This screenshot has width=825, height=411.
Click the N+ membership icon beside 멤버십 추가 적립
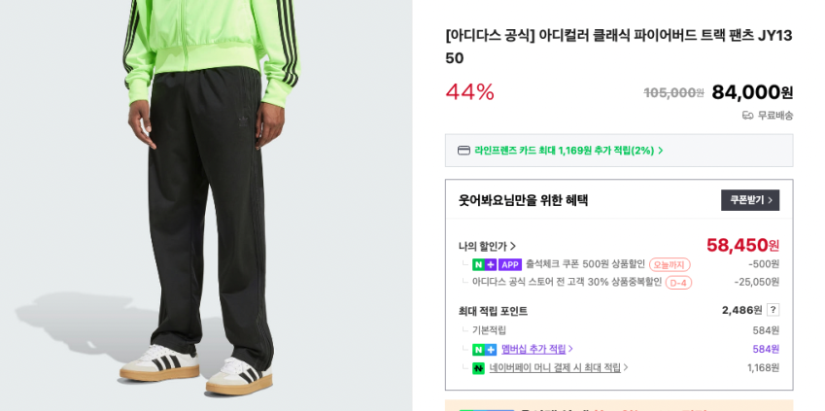(484, 350)
